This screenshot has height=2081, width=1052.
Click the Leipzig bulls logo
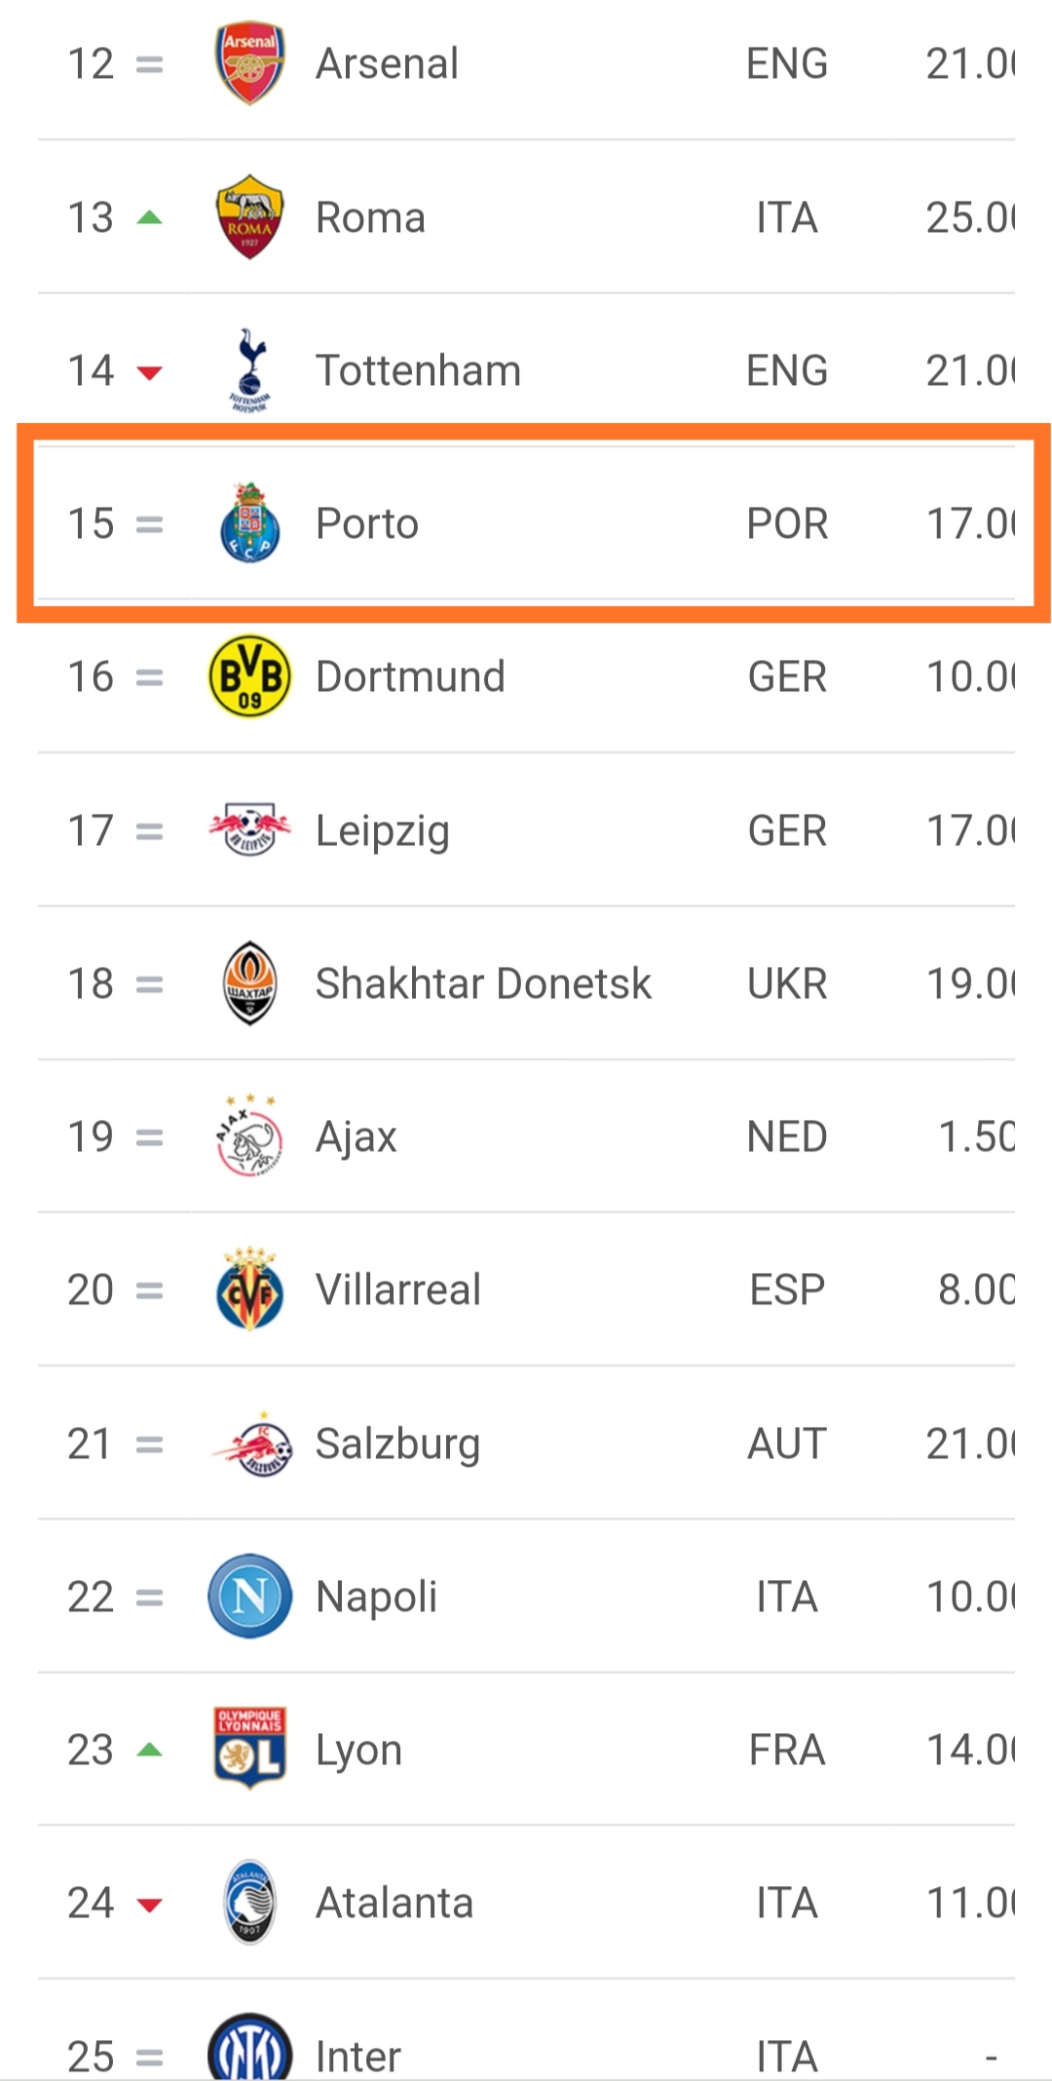tap(249, 830)
